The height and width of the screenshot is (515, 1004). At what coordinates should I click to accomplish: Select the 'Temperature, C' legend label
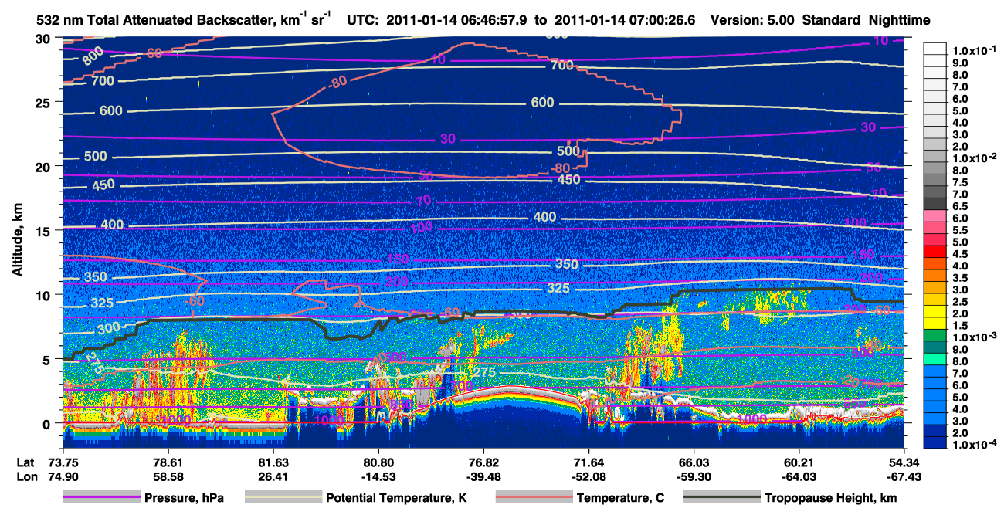click(x=620, y=498)
